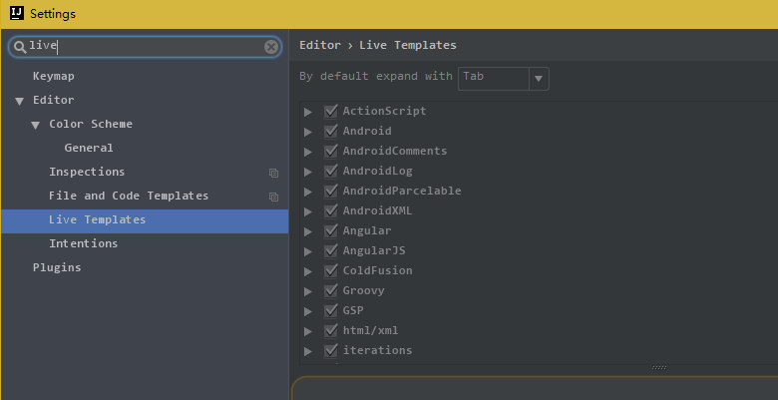
Task: Select Plugins in the sidebar
Action: click(57, 267)
